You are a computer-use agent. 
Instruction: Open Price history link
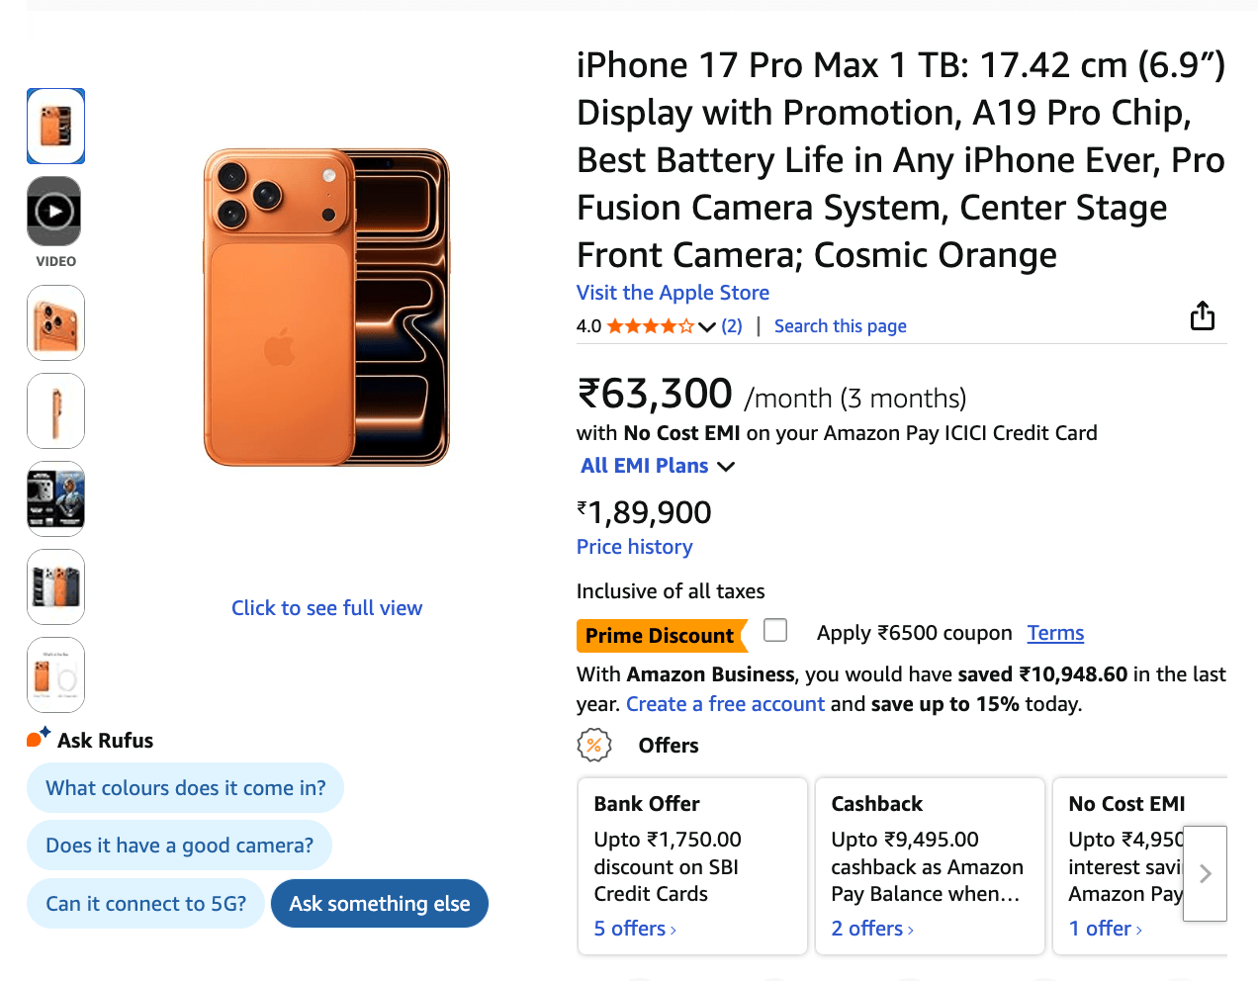tap(635, 547)
